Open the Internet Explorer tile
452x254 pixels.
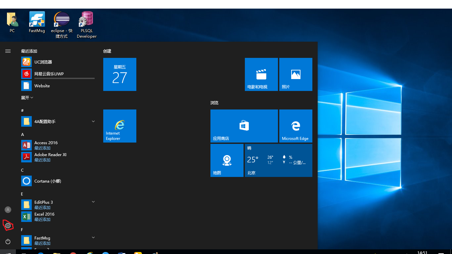(120, 126)
